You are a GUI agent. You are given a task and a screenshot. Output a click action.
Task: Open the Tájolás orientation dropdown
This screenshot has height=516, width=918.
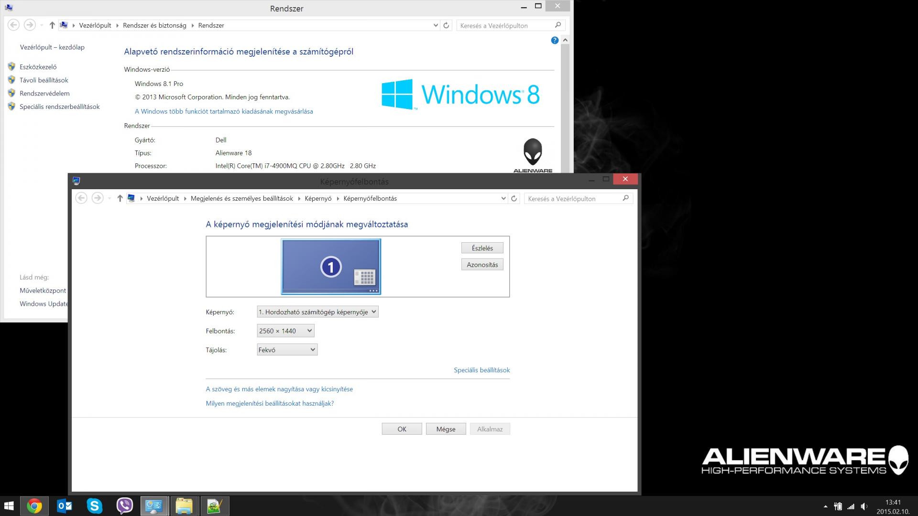[287, 350]
